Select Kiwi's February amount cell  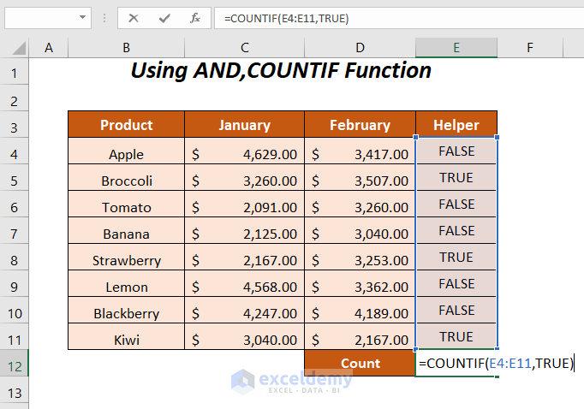click(360, 340)
